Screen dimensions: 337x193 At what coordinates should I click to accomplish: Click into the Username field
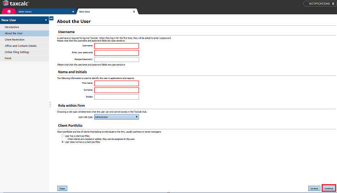pyautogui.click(x=116, y=46)
